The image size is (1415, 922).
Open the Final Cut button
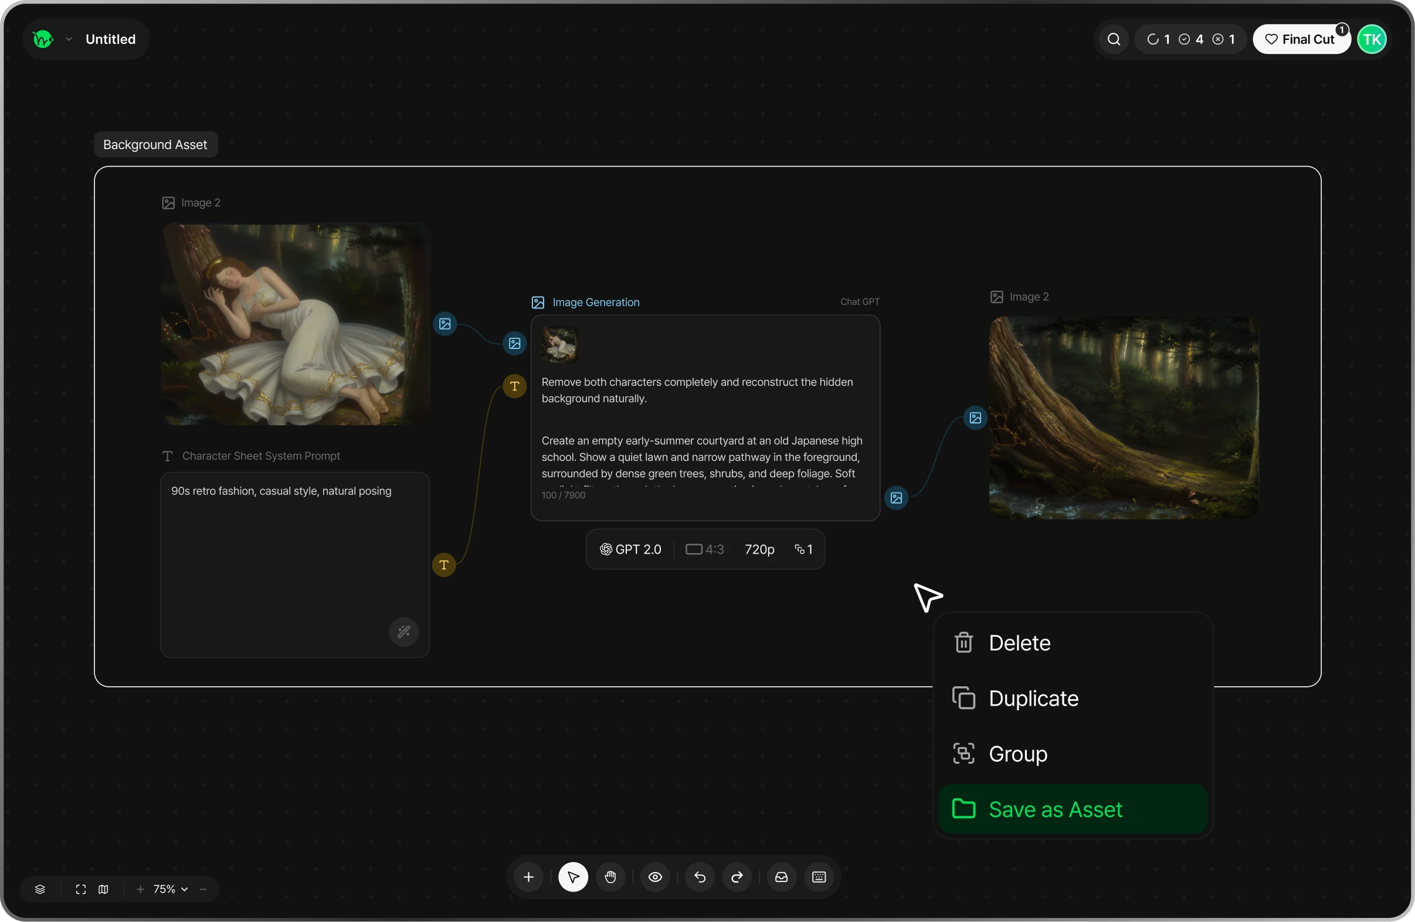[1301, 39]
